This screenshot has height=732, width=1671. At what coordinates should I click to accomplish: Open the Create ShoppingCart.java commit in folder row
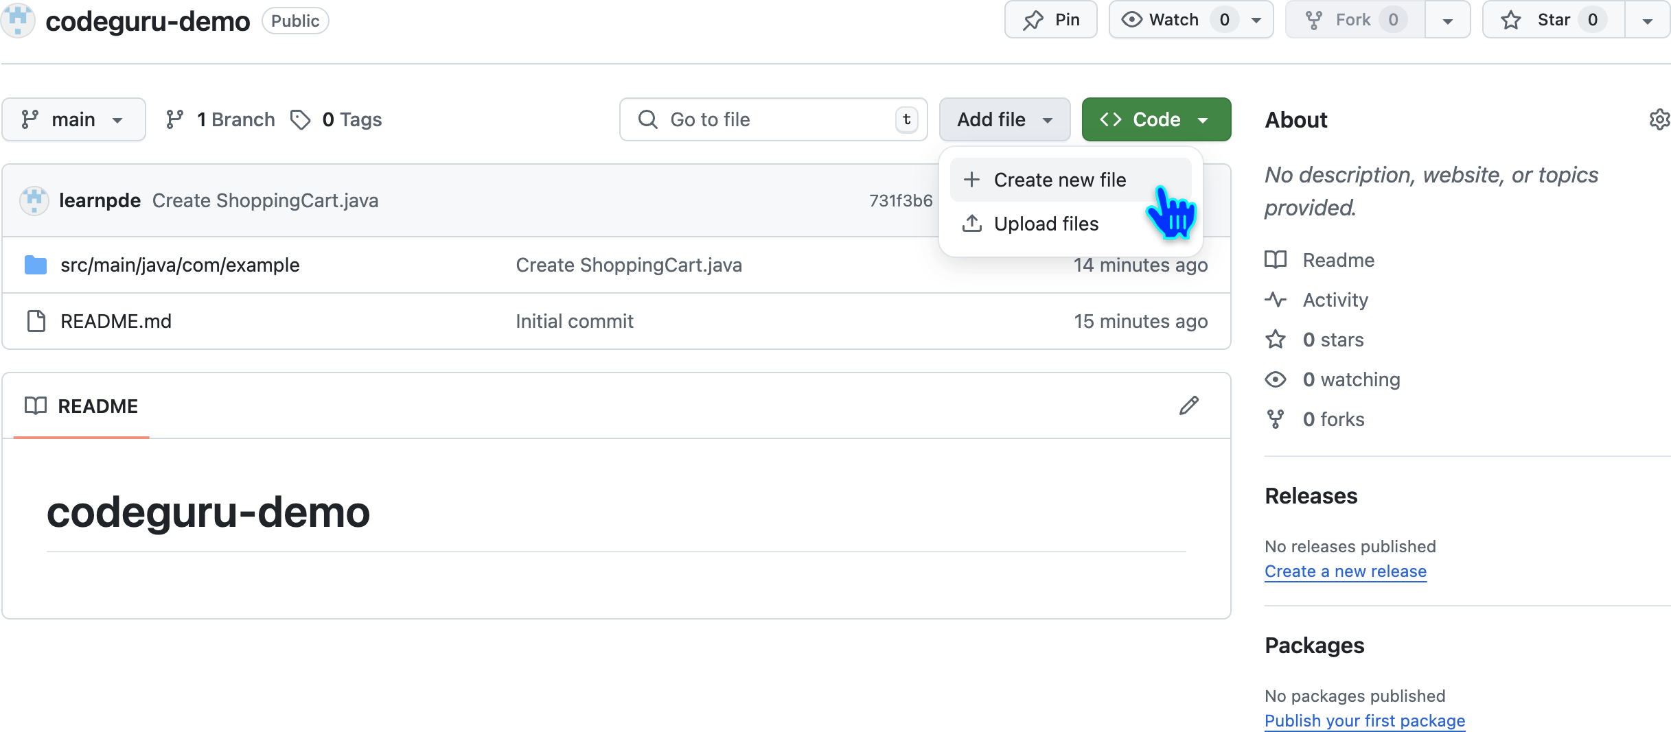click(629, 265)
